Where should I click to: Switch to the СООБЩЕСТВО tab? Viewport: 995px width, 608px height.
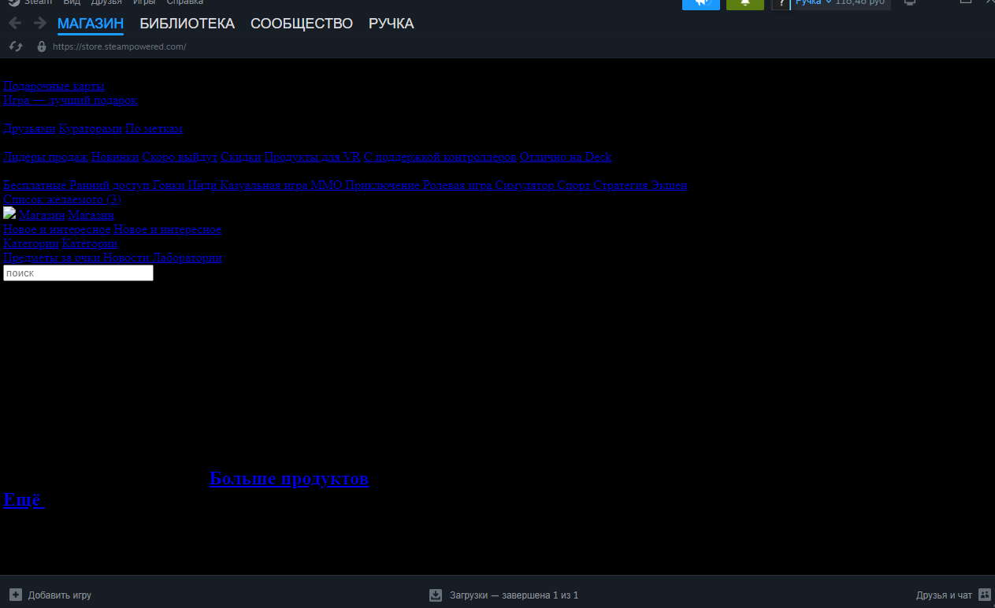coord(302,24)
